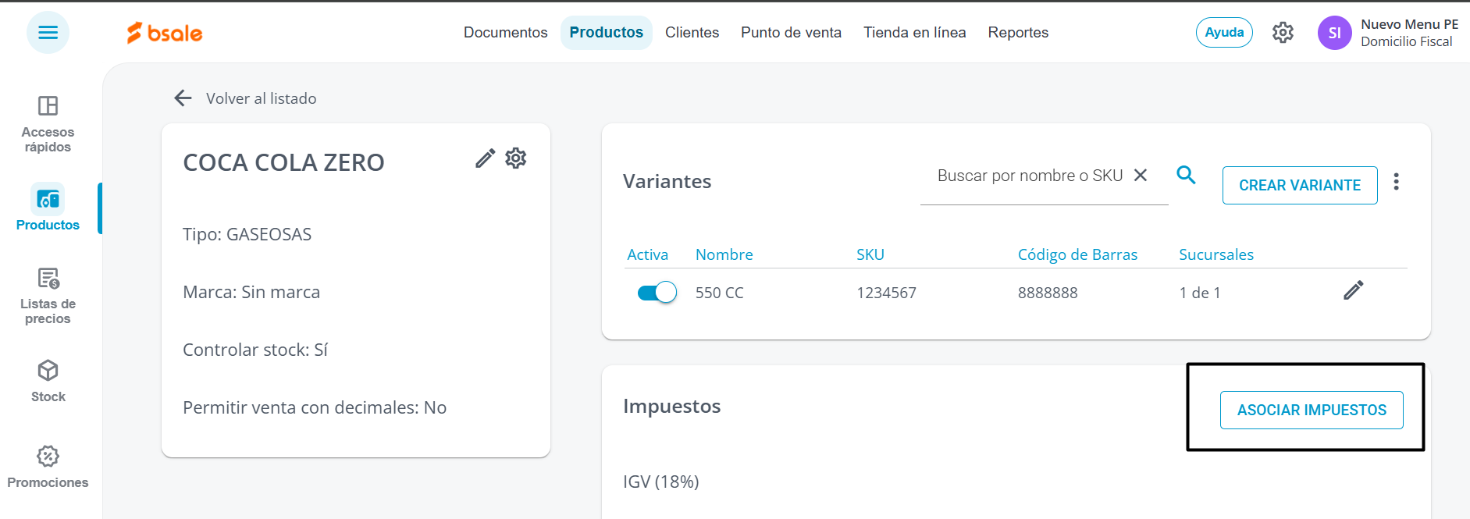
Task: Open product settings gear beside COCA COLA ZERO
Action: (516, 158)
